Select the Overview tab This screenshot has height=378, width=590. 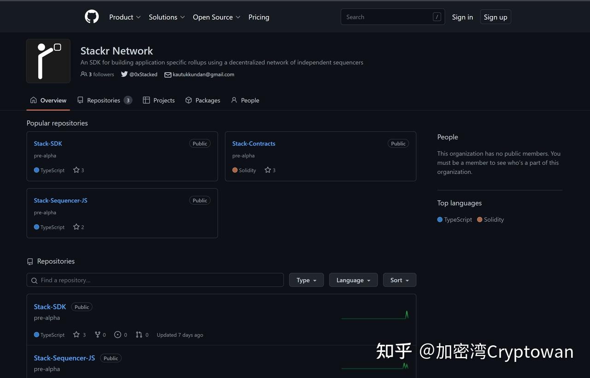pos(48,100)
